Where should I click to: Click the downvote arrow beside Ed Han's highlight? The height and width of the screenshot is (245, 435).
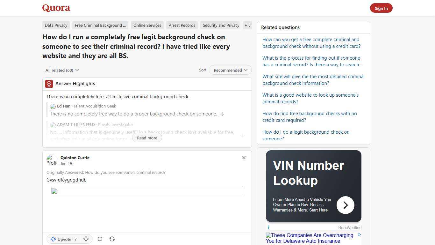(x=222, y=114)
